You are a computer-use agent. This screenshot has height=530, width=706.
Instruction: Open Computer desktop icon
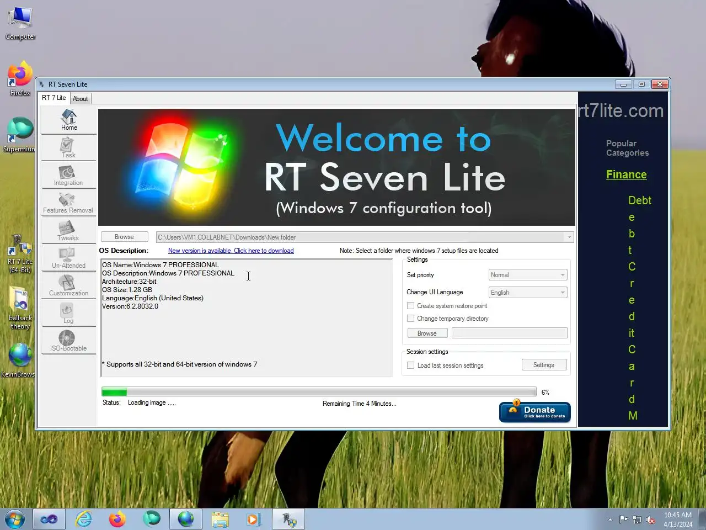coord(20,24)
